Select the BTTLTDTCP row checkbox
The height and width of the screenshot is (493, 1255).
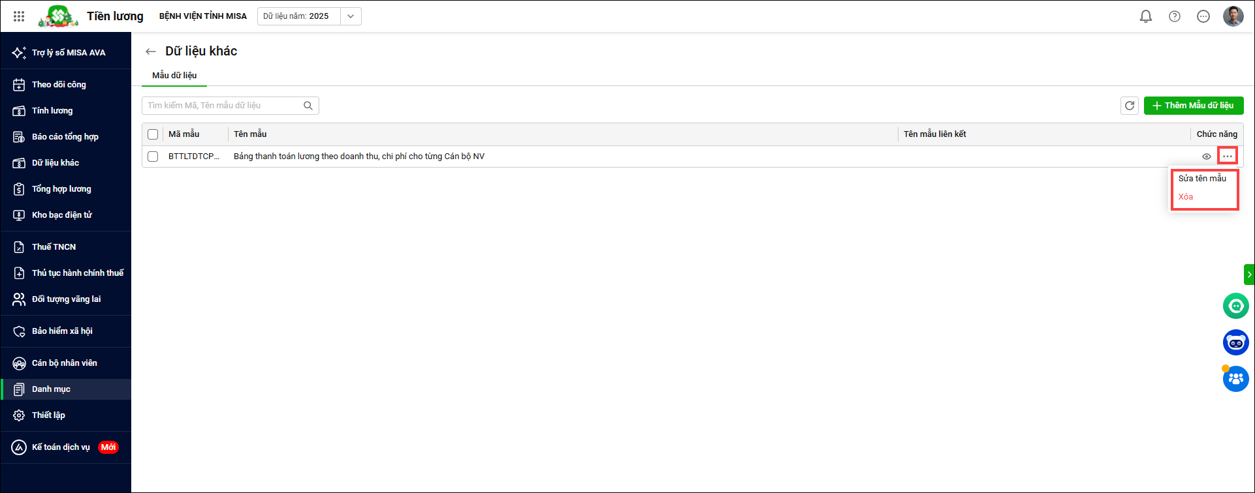coord(153,157)
